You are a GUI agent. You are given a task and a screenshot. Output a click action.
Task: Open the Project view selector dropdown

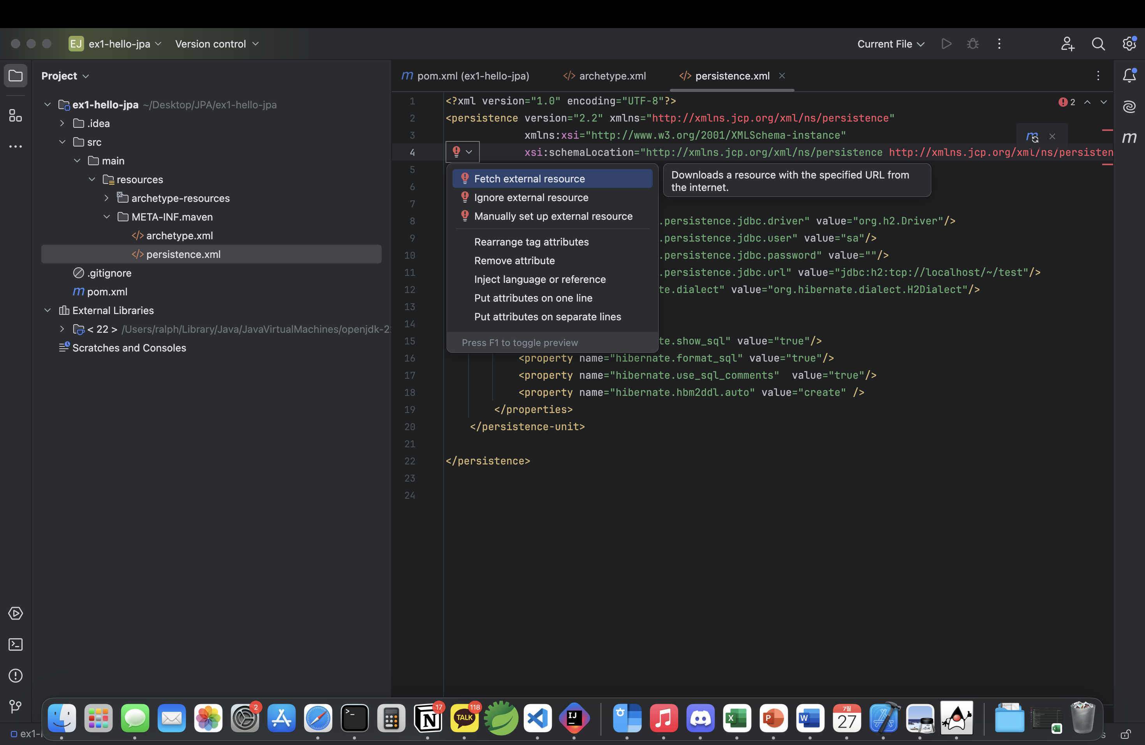tap(65, 76)
